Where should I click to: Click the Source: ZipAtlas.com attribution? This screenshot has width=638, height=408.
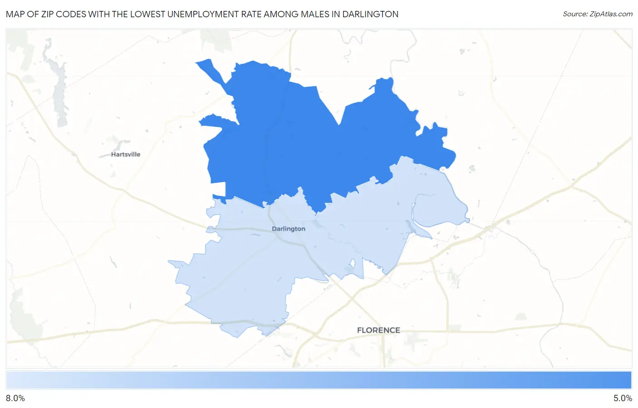(598, 14)
